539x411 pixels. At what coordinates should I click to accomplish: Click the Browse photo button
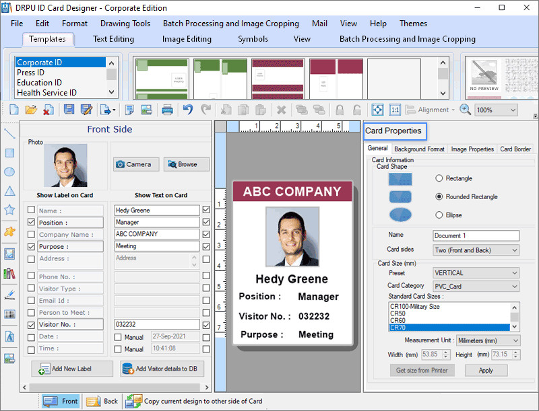187,164
